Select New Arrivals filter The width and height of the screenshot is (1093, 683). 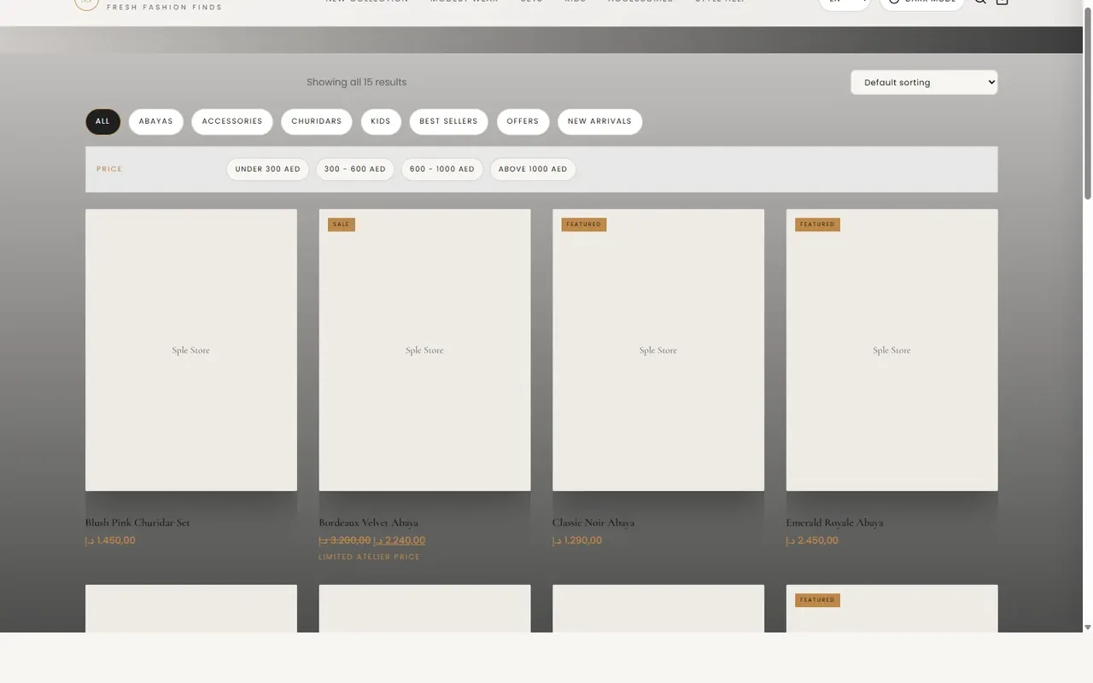[x=599, y=121]
